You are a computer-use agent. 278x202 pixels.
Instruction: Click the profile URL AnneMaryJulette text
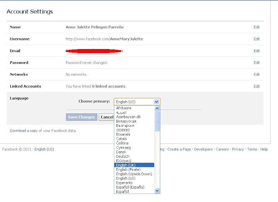(126, 39)
